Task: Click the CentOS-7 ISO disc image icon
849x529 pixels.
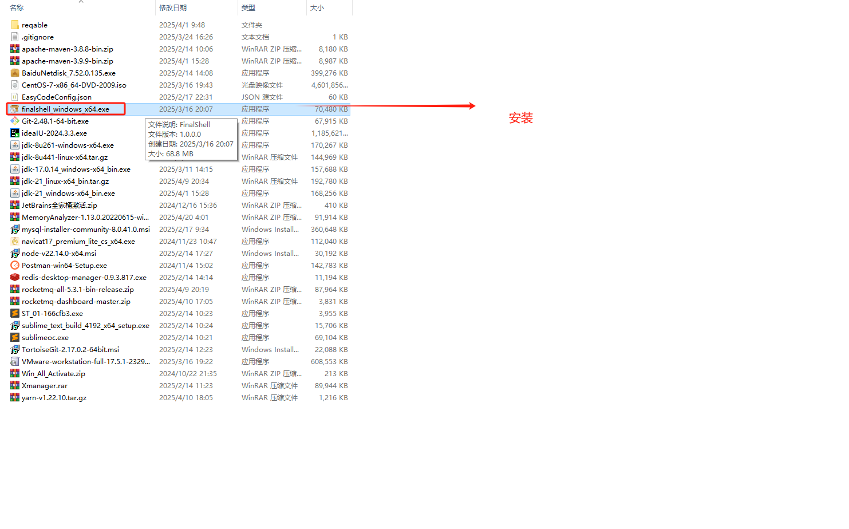Action: [15, 85]
